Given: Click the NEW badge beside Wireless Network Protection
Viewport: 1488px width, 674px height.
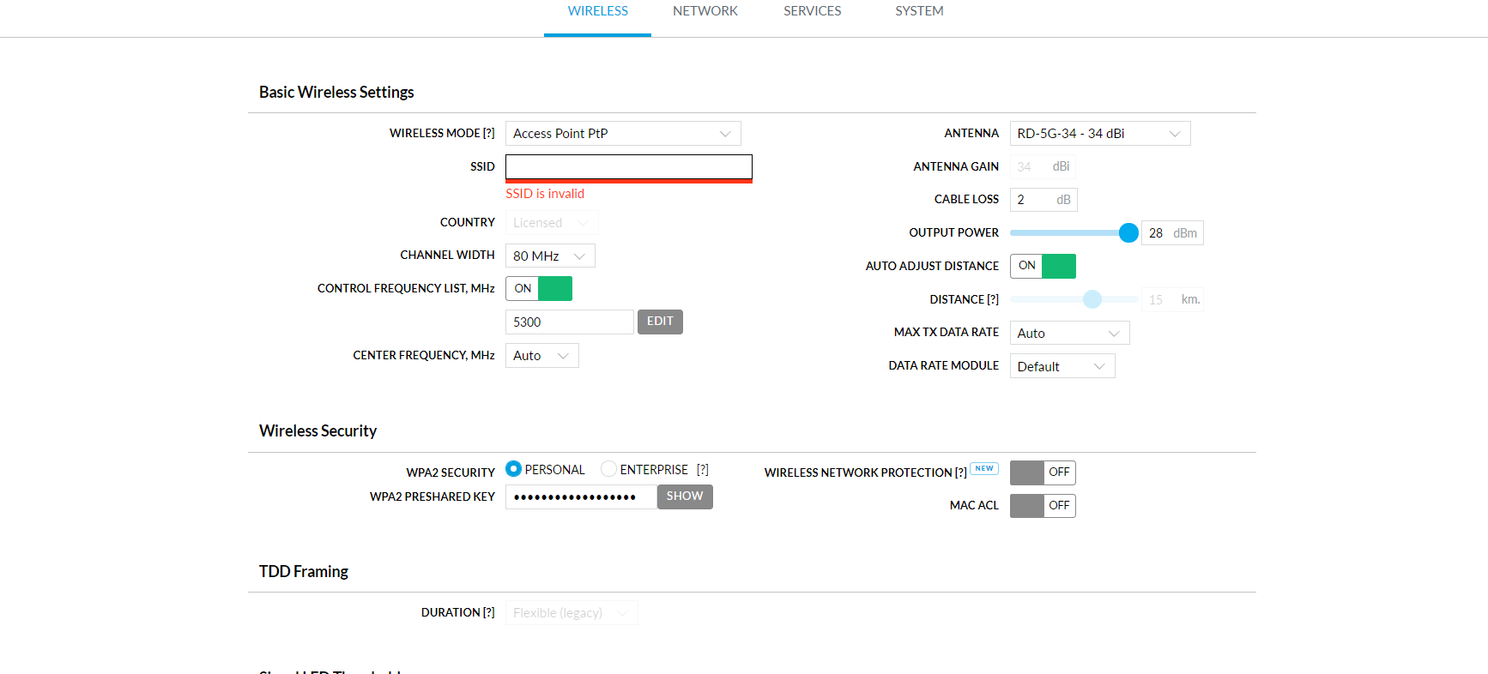Looking at the screenshot, I should click(x=984, y=469).
